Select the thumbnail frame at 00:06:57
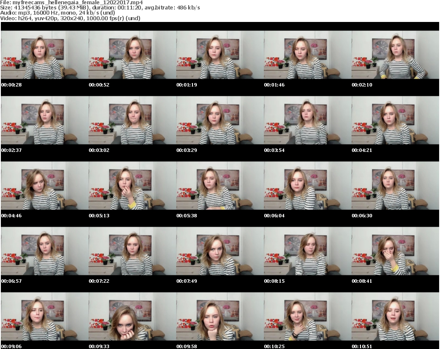The width and height of the screenshot is (440, 349). [x=45, y=251]
